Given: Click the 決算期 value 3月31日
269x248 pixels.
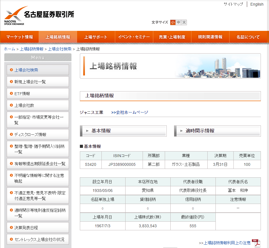Looking at the screenshot, I should tap(220, 164).
